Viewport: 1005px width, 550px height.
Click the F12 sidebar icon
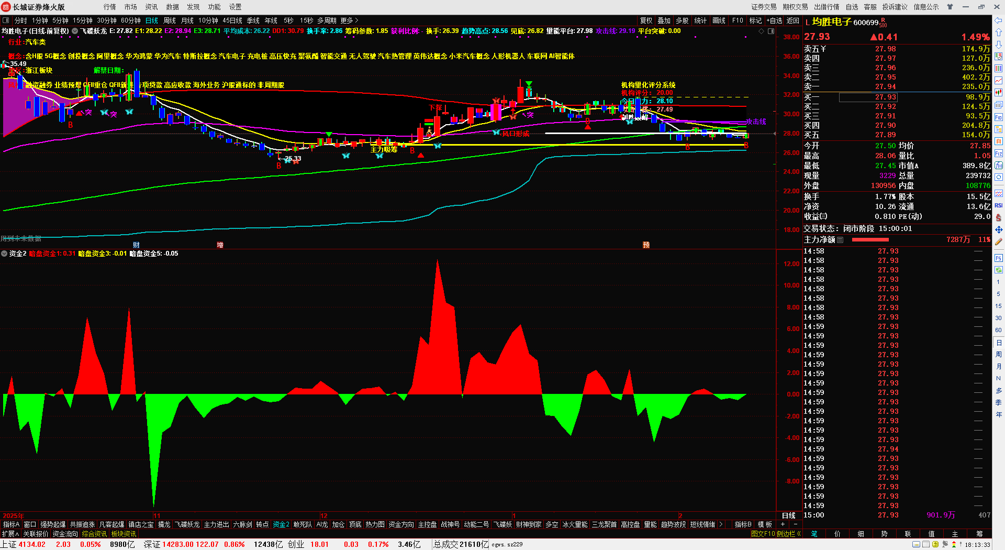tap(999, 153)
